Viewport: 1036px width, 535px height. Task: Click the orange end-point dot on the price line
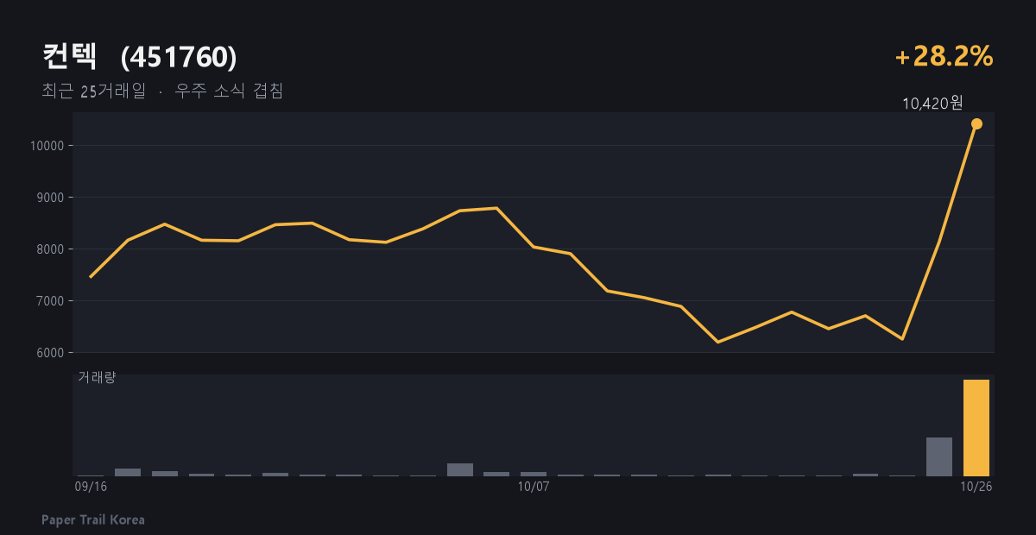(x=976, y=123)
